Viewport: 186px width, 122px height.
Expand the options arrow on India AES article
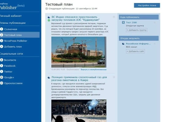114,17
